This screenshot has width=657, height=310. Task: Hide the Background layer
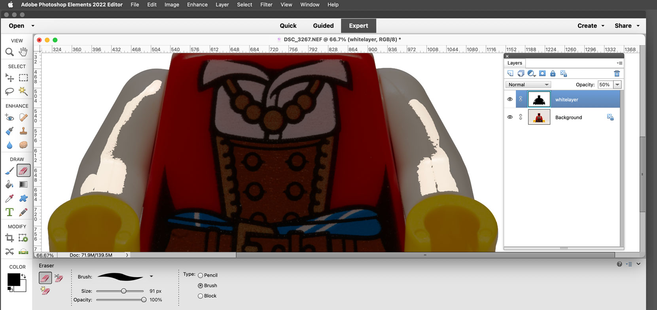510,117
